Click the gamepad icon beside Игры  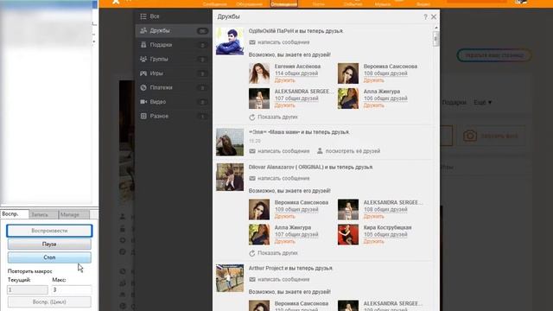[x=143, y=73]
